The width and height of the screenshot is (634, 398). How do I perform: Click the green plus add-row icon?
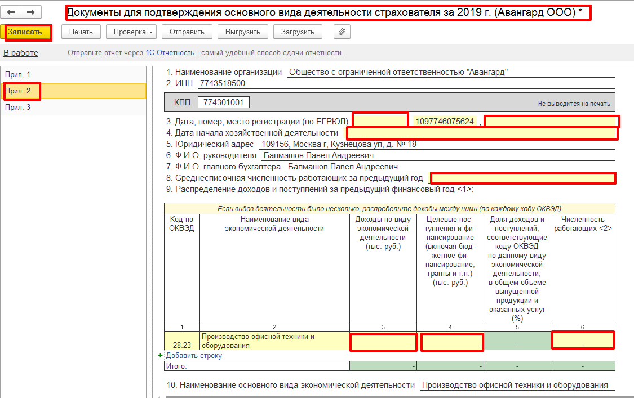161,356
